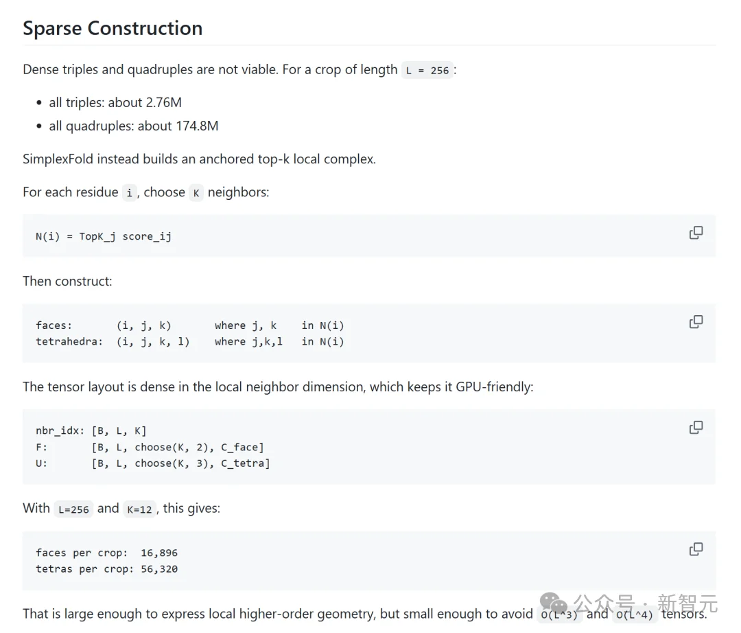
Task: Click the all triples bullet item
Action: [115, 102]
